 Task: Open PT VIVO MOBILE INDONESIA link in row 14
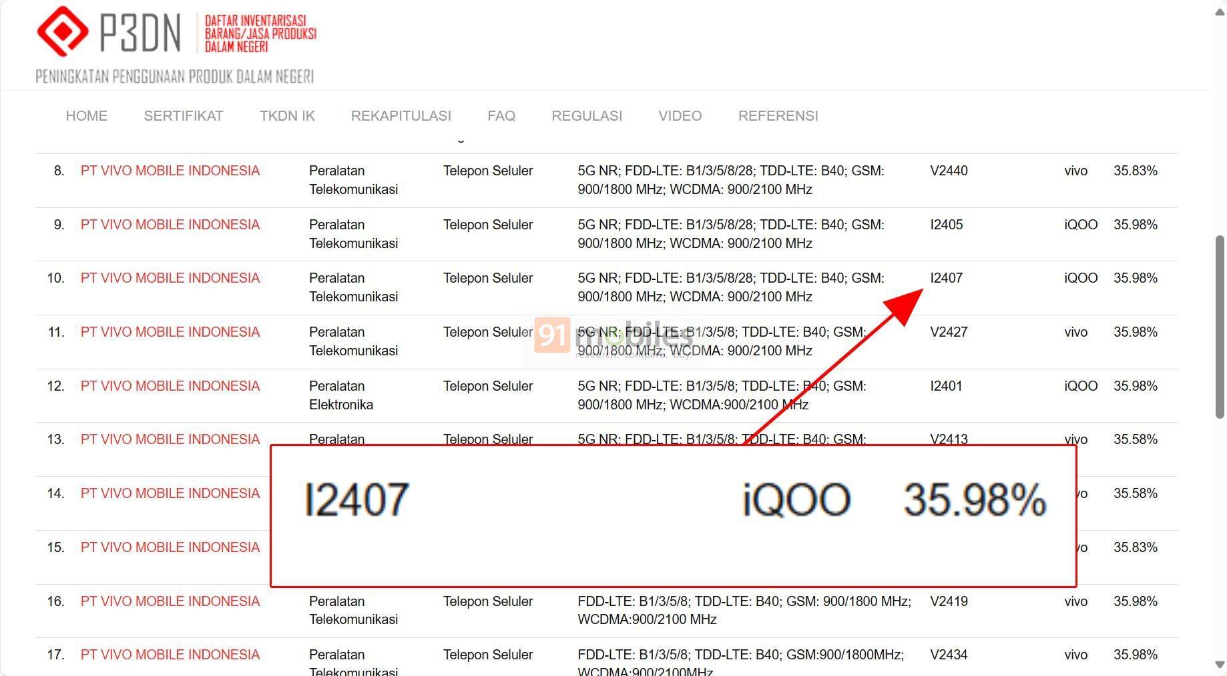(x=170, y=493)
